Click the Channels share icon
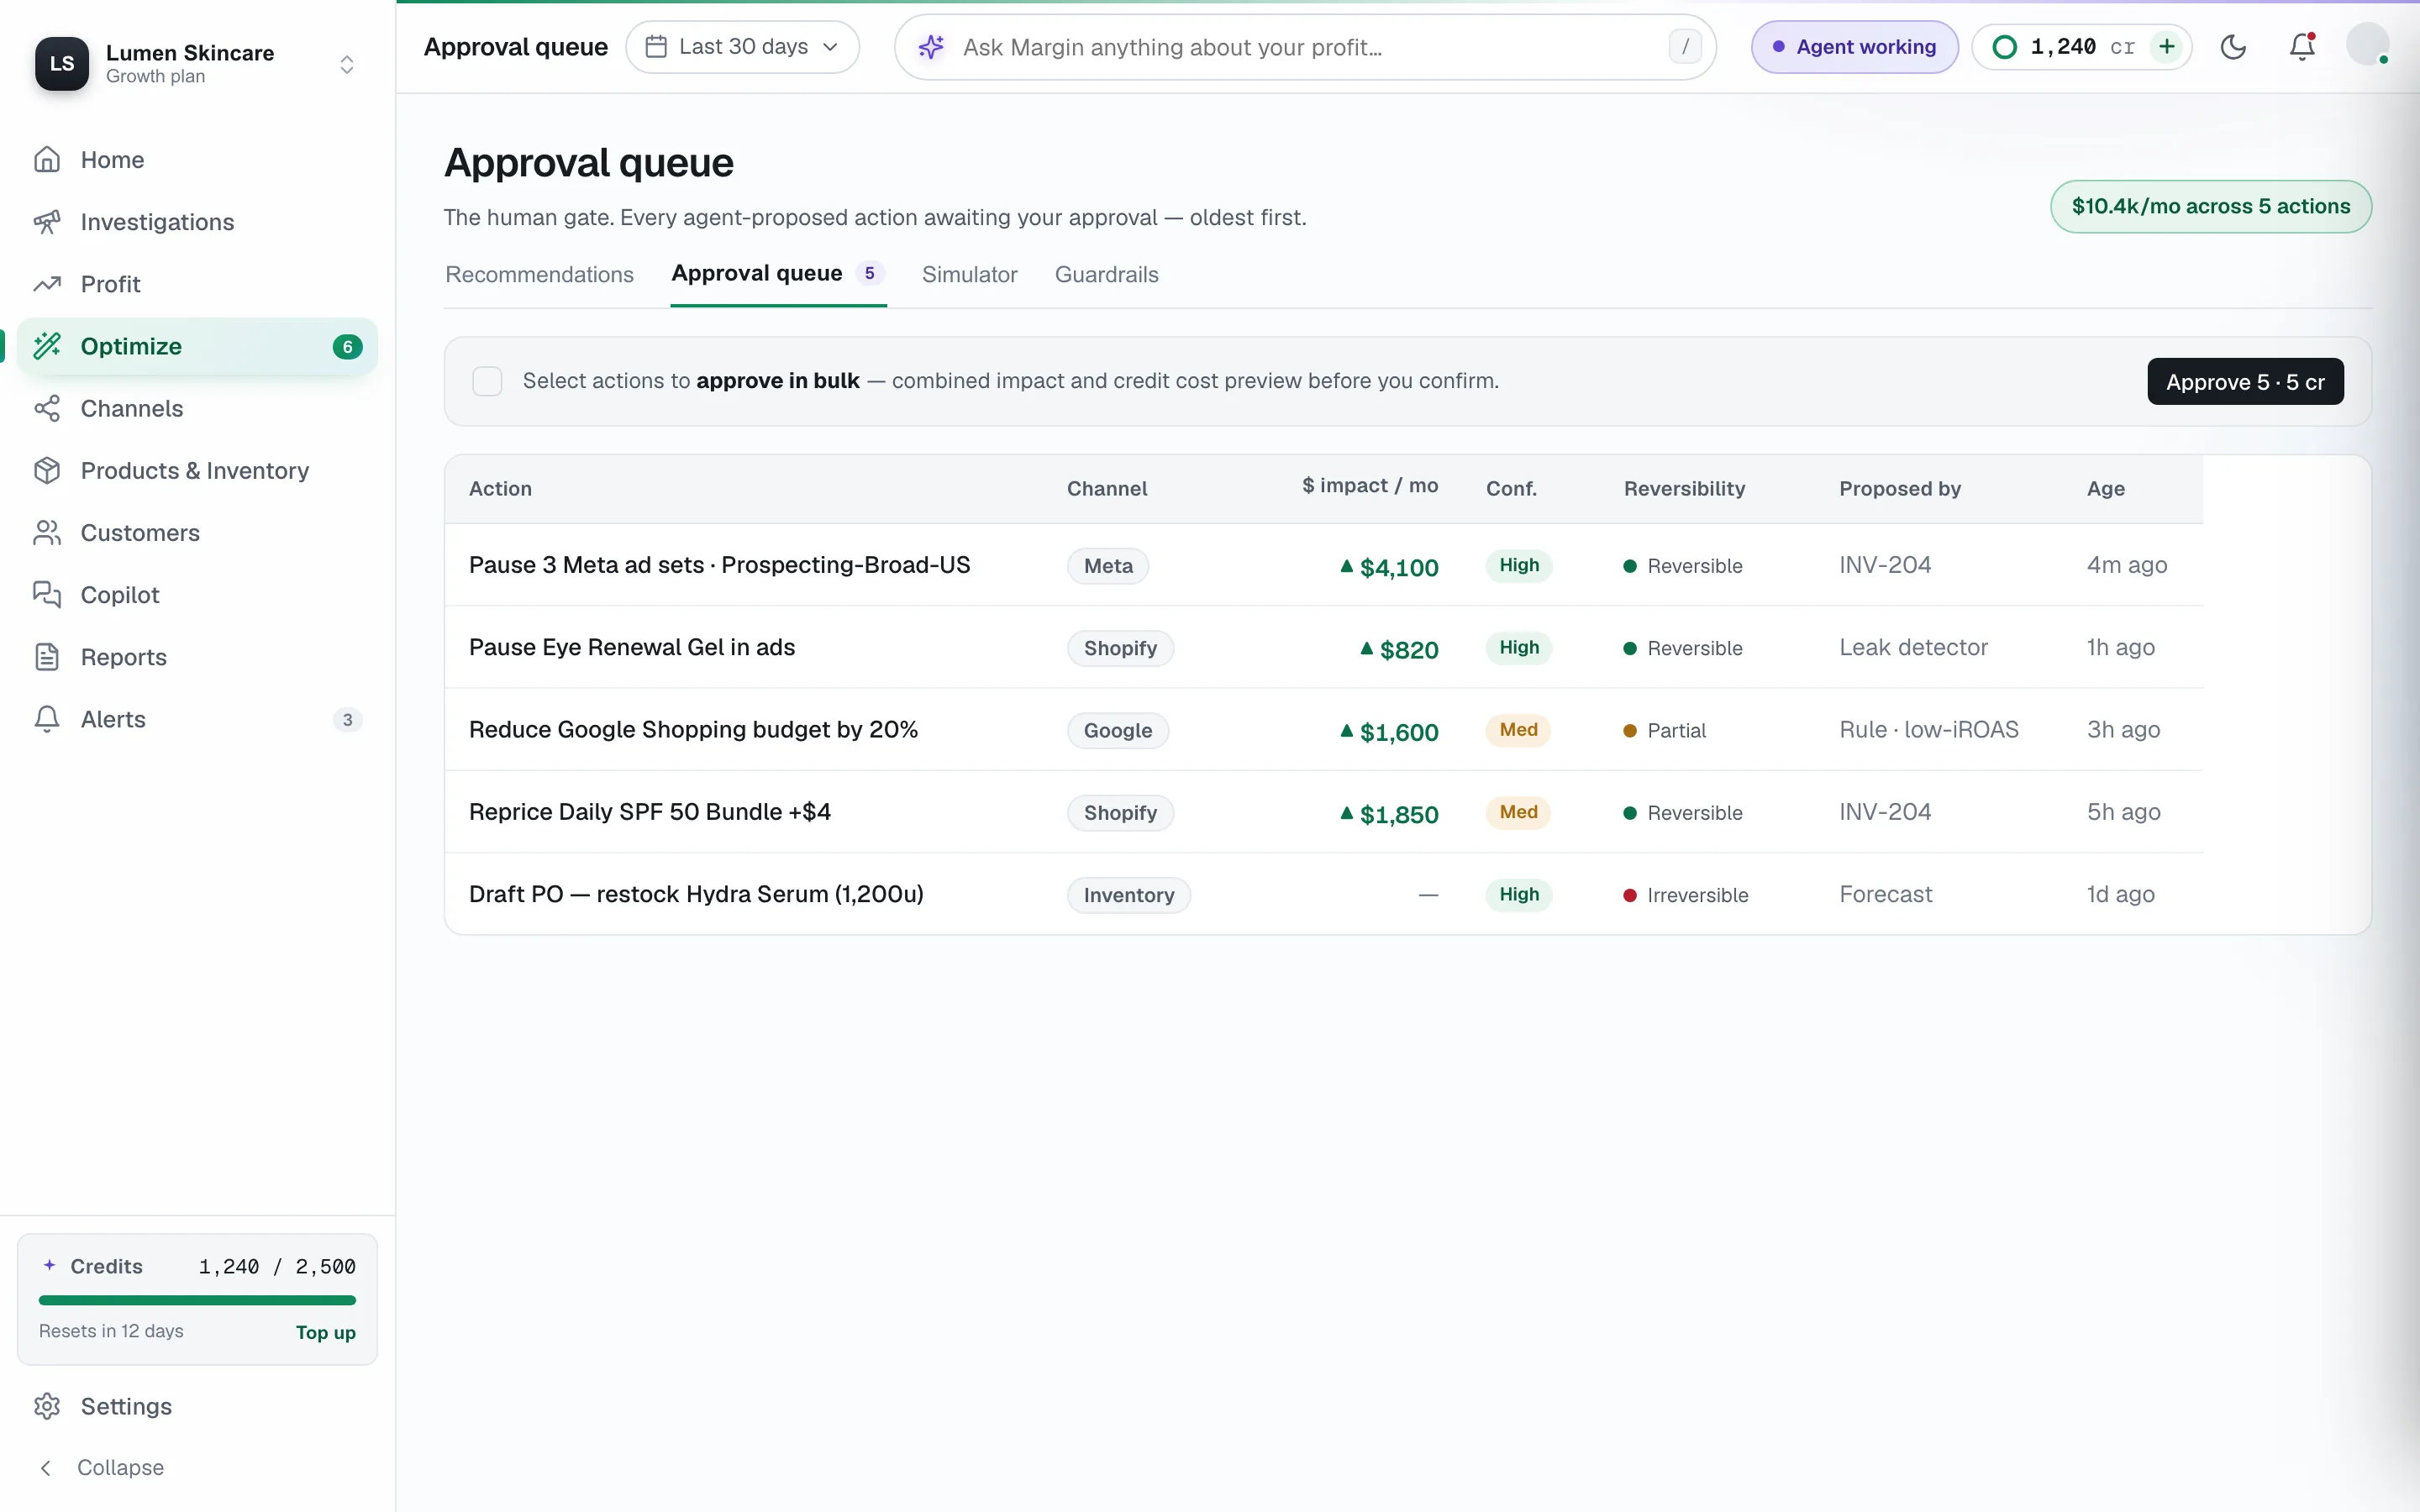 coord(47,408)
